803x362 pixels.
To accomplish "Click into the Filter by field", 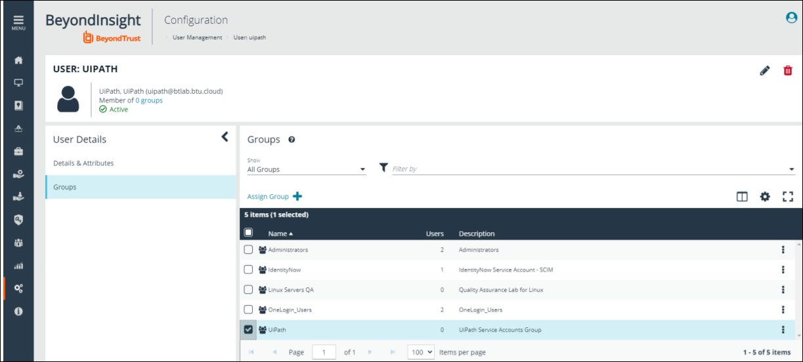I will pyautogui.click(x=588, y=169).
